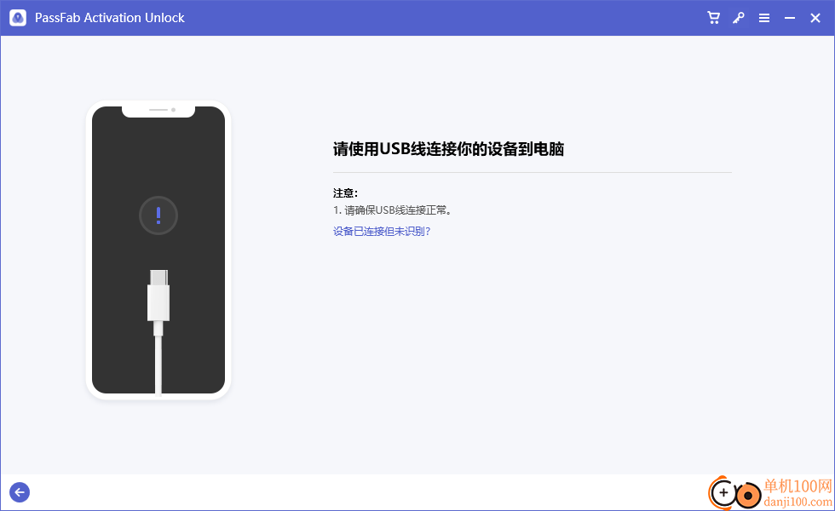
Task: Click the USB cable connector illustration
Action: tap(158, 331)
